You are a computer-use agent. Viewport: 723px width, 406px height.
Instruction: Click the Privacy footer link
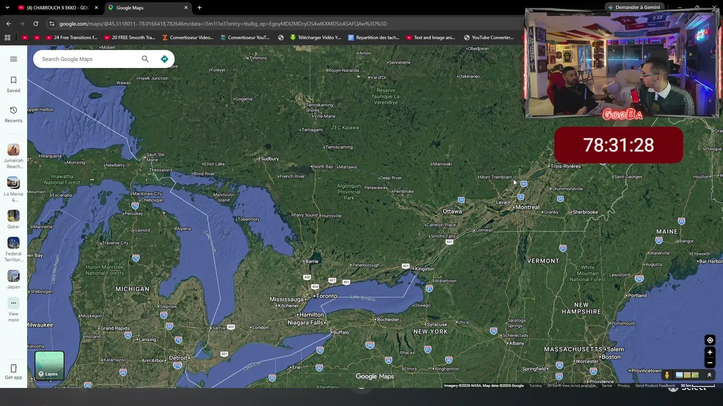tap(624, 386)
